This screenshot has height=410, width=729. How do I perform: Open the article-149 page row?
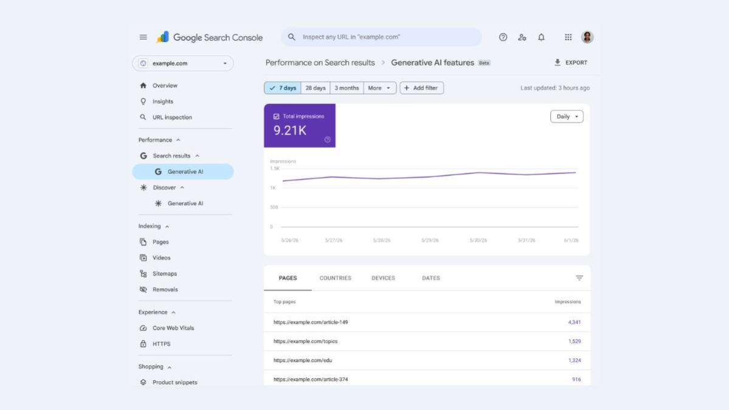pyautogui.click(x=427, y=322)
